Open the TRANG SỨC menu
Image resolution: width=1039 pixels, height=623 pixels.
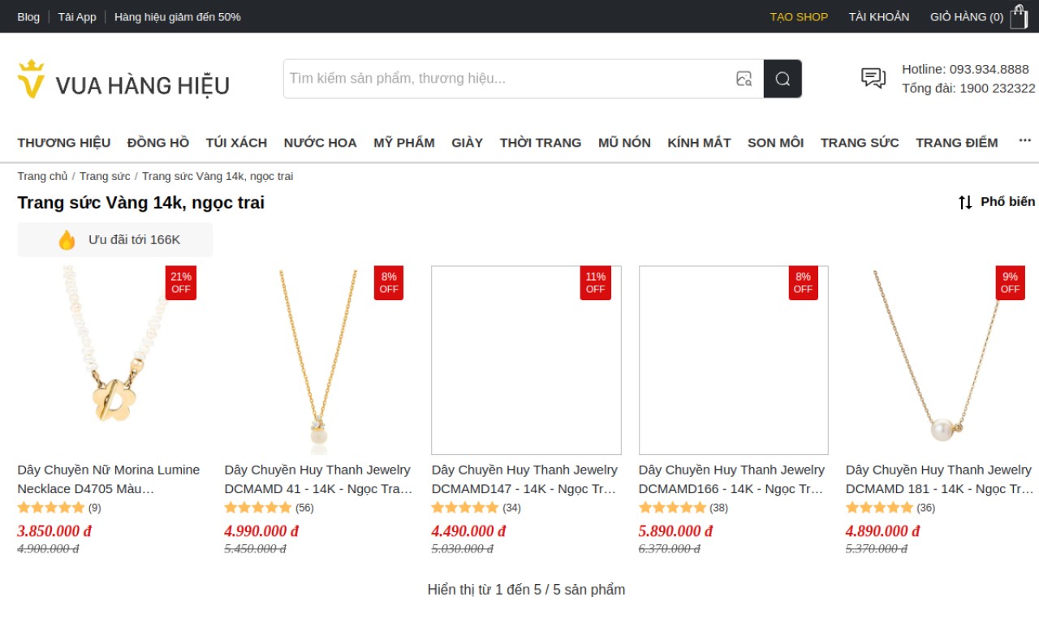(x=860, y=142)
